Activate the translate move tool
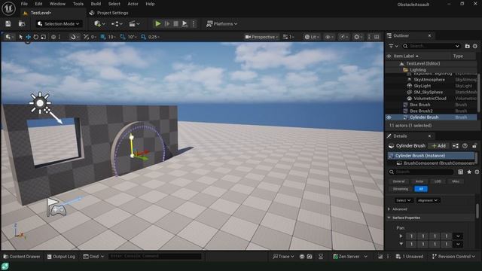This screenshot has height=271, width=482. [29, 37]
